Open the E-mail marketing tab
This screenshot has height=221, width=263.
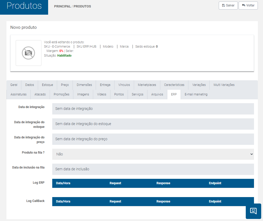(196, 94)
